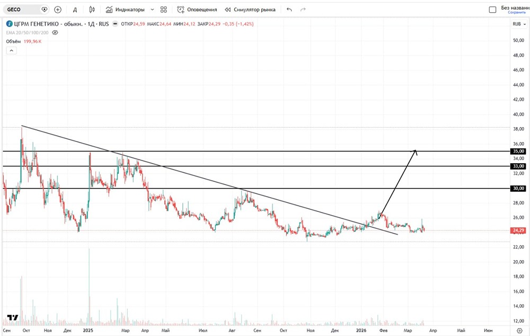
Task: Click the TradingView logo on the chart
Action: [13, 317]
